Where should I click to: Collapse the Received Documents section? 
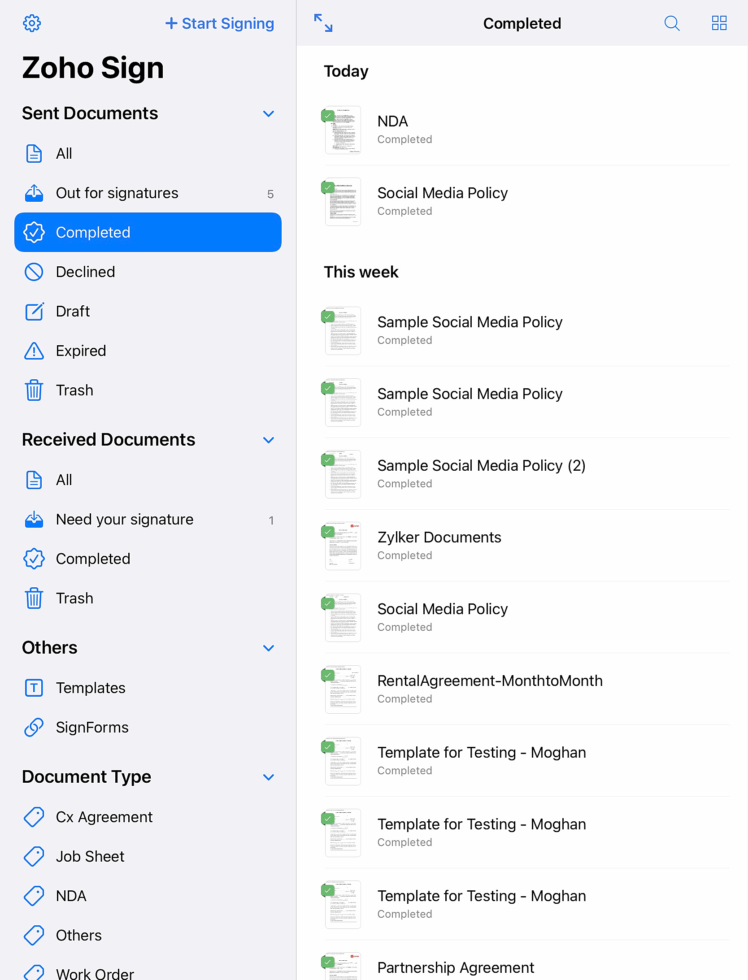(268, 440)
